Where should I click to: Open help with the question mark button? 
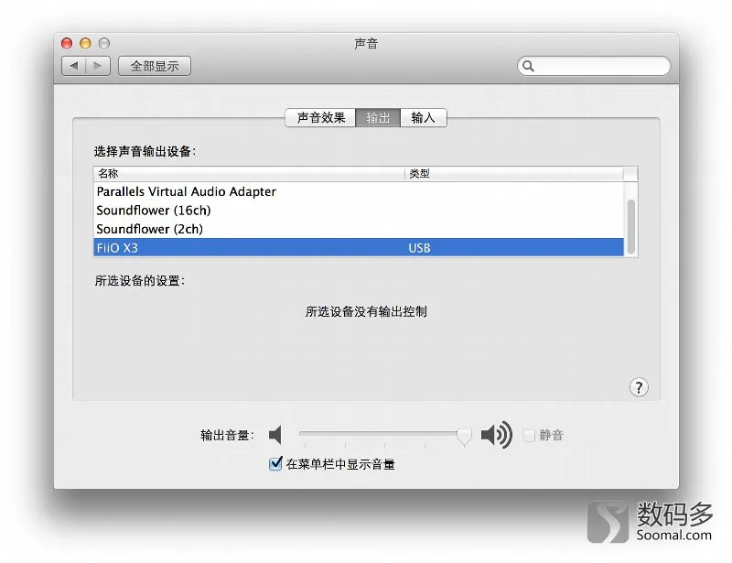point(639,387)
